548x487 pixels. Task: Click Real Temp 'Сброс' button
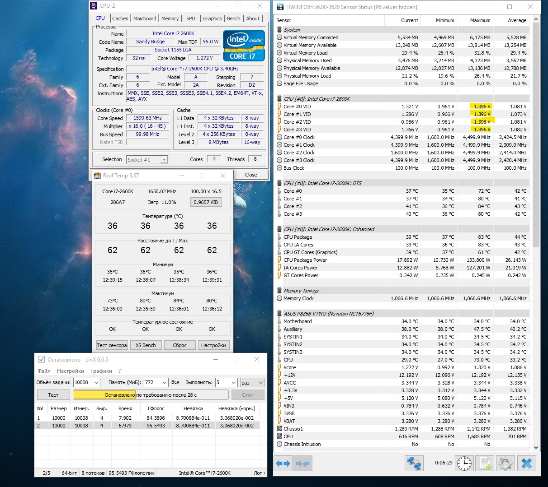(x=180, y=345)
